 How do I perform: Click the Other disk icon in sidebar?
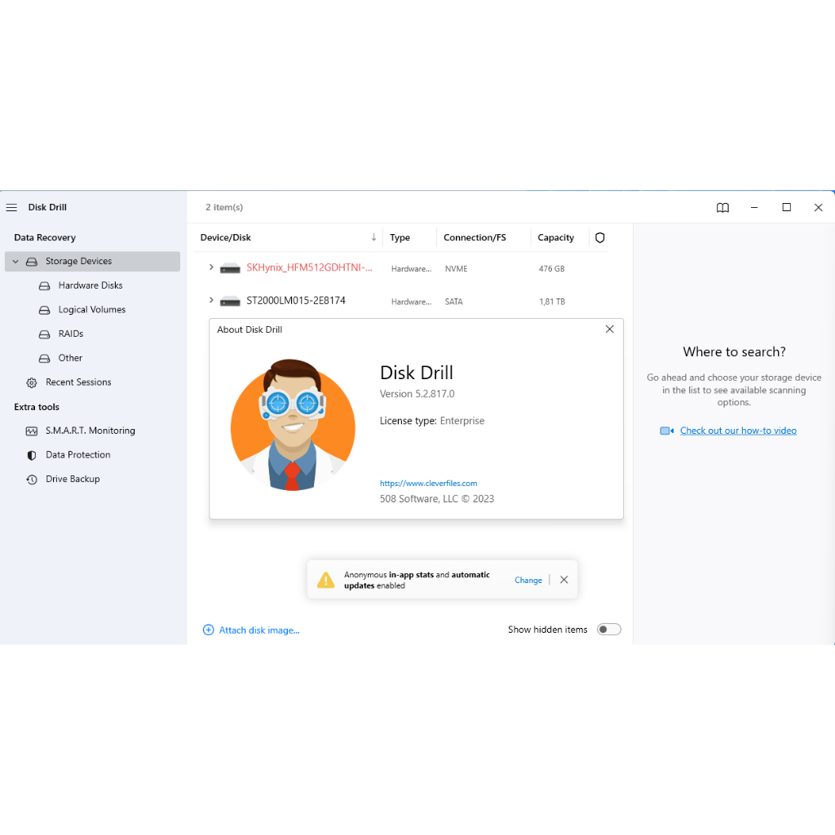[45, 359]
